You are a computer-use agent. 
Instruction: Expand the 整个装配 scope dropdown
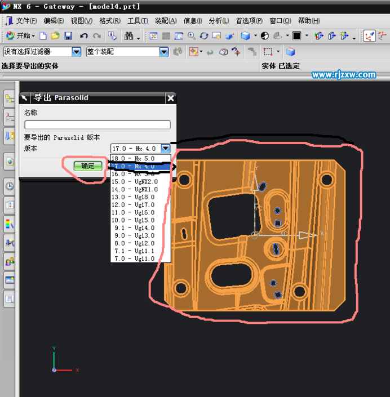[163, 52]
